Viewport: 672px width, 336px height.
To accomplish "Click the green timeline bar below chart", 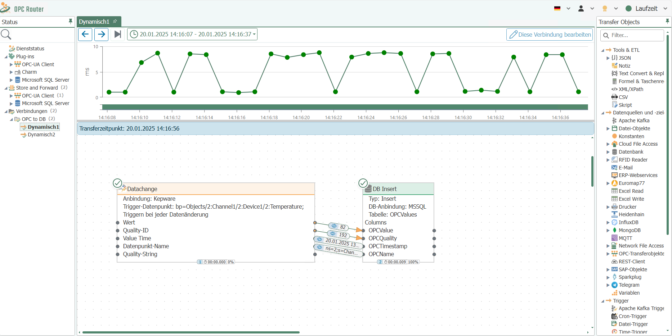I will tap(345, 107).
